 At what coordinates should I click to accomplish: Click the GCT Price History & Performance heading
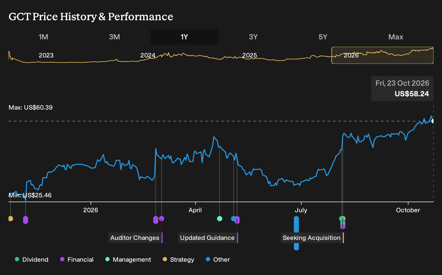pos(91,16)
